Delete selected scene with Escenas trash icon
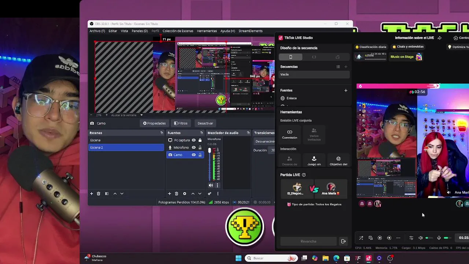Viewport: 469px width, 264px height. tap(99, 194)
